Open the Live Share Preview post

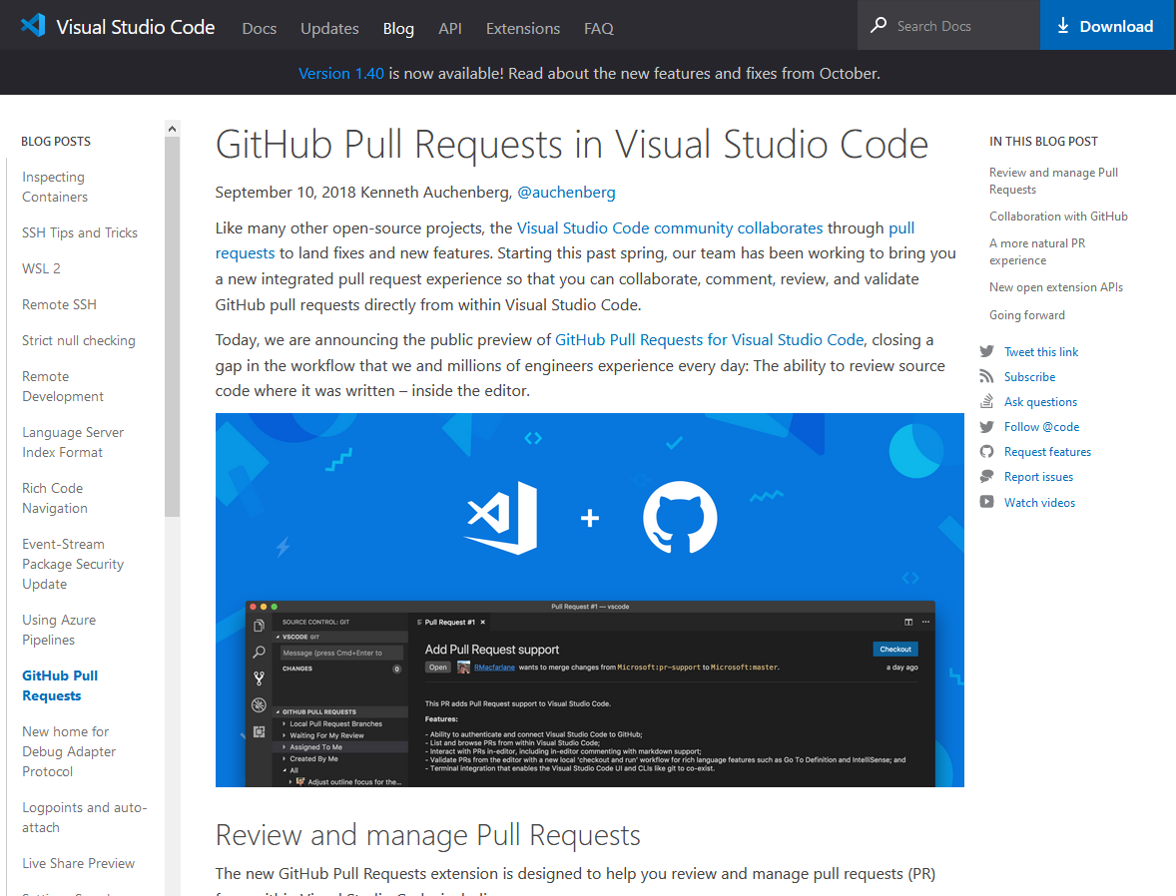79,863
